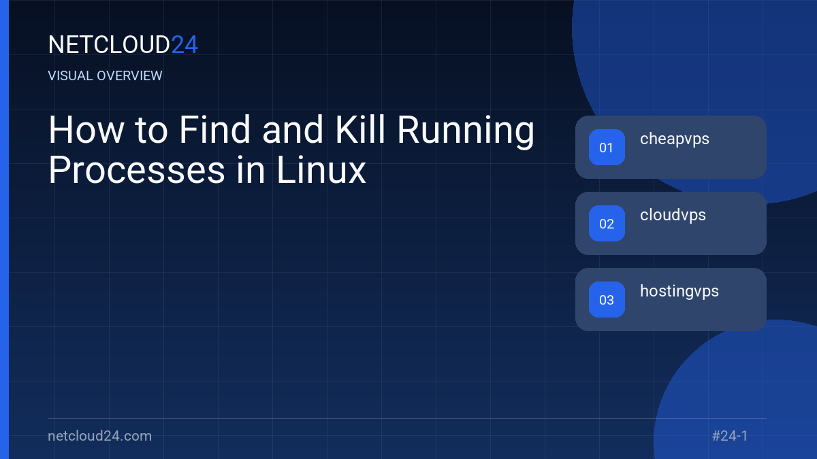Visit the netcloud24.com footer link
This screenshot has width=817, height=459.
coord(100,436)
